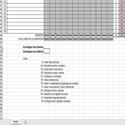The width and height of the screenshot is (125, 125).
Task: Select the Recordar hechos y detalles cell
Action: [54, 66]
